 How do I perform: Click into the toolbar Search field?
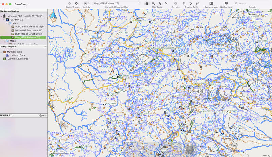coord(253,3)
